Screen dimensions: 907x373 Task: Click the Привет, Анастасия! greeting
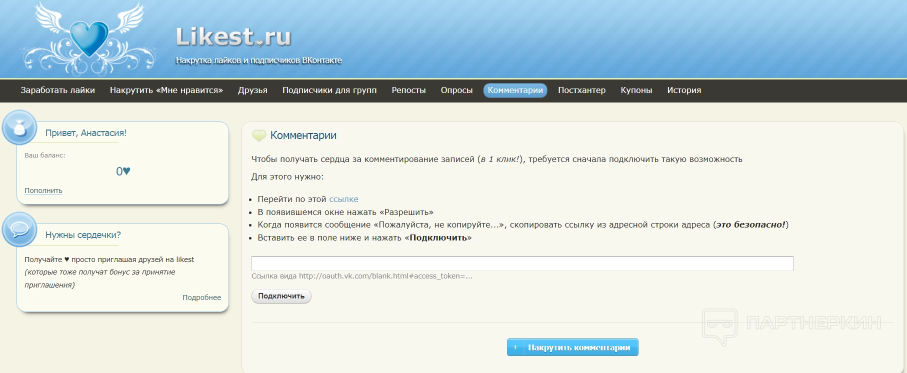pyautogui.click(x=86, y=133)
